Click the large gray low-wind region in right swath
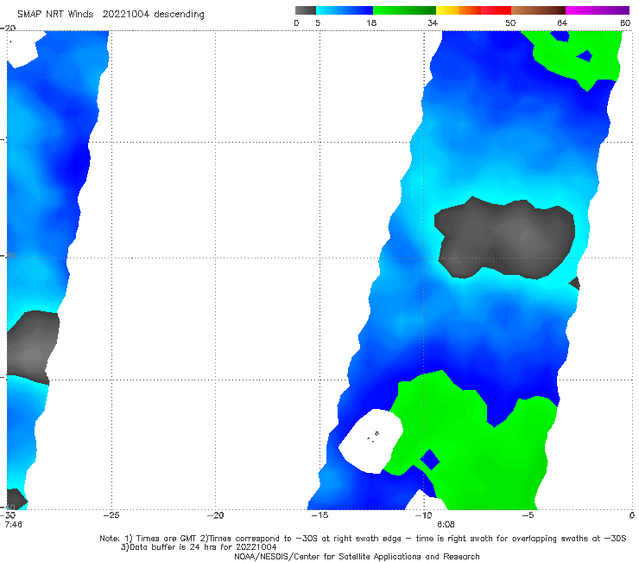This screenshot has width=639, height=562. 505,239
